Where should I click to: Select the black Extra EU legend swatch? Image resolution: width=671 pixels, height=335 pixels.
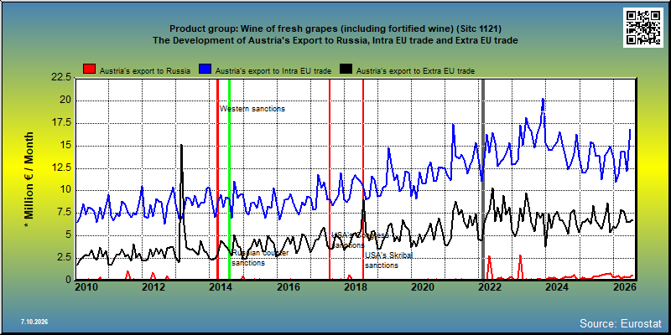[x=346, y=69]
